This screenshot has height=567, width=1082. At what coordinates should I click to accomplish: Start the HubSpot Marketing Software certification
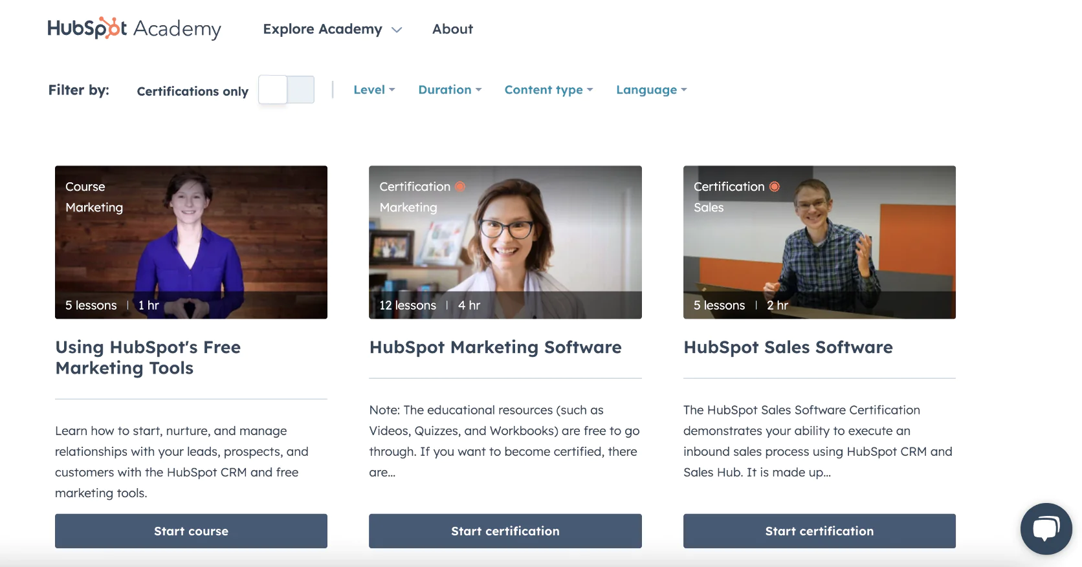click(x=505, y=531)
